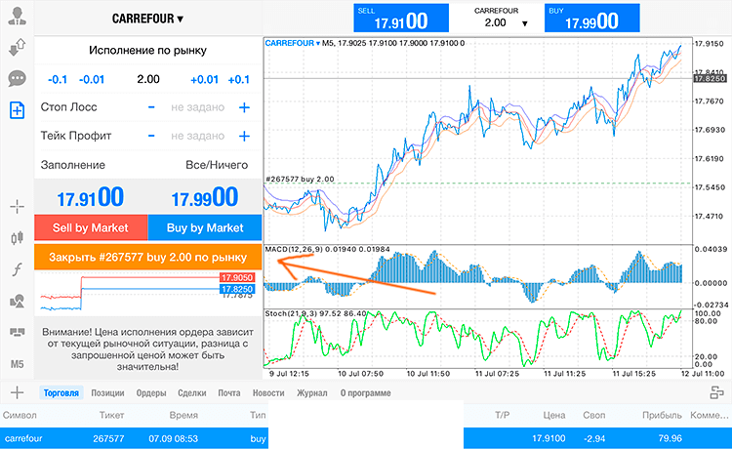Screen dimensions: 732x449
Task: Click the Время column header
Action: [183, 415]
